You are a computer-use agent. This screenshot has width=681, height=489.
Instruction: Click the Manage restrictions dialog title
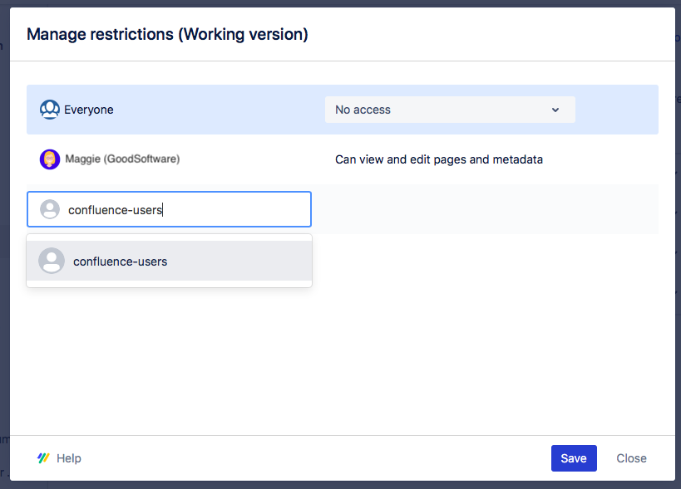click(167, 34)
